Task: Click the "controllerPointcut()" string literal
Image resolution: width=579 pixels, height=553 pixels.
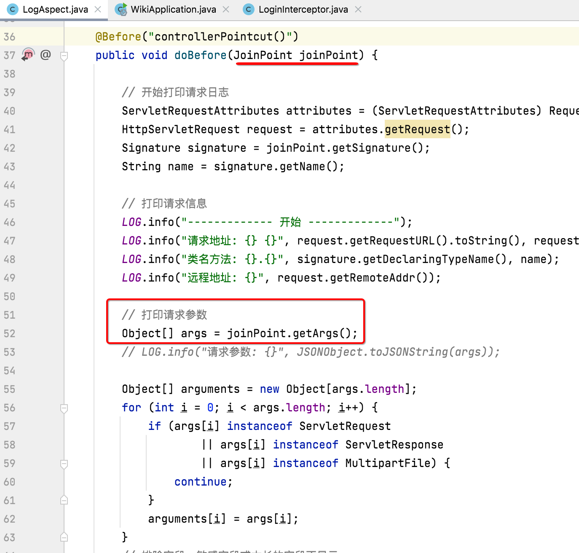Action: point(220,37)
